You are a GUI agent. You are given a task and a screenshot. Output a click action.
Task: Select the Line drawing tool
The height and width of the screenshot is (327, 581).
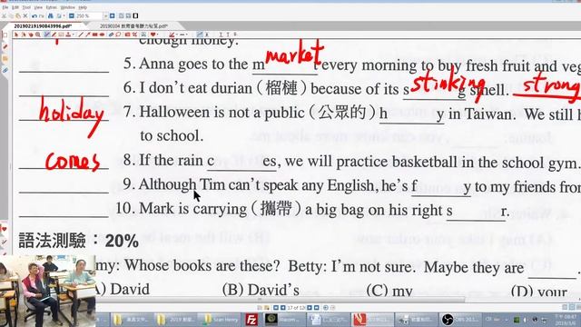(81, 35)
